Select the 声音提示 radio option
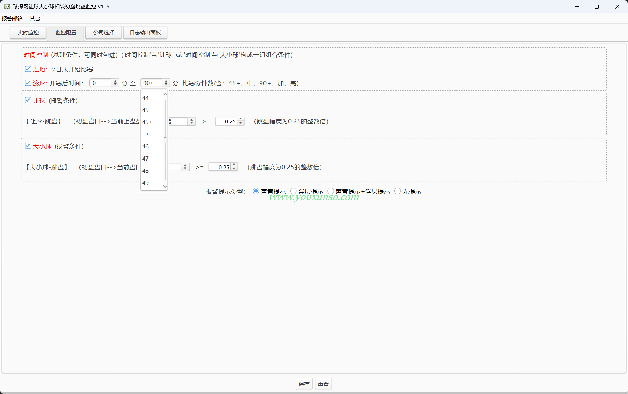This screenshot has width=628, height=394. click(x=256, y=191)
